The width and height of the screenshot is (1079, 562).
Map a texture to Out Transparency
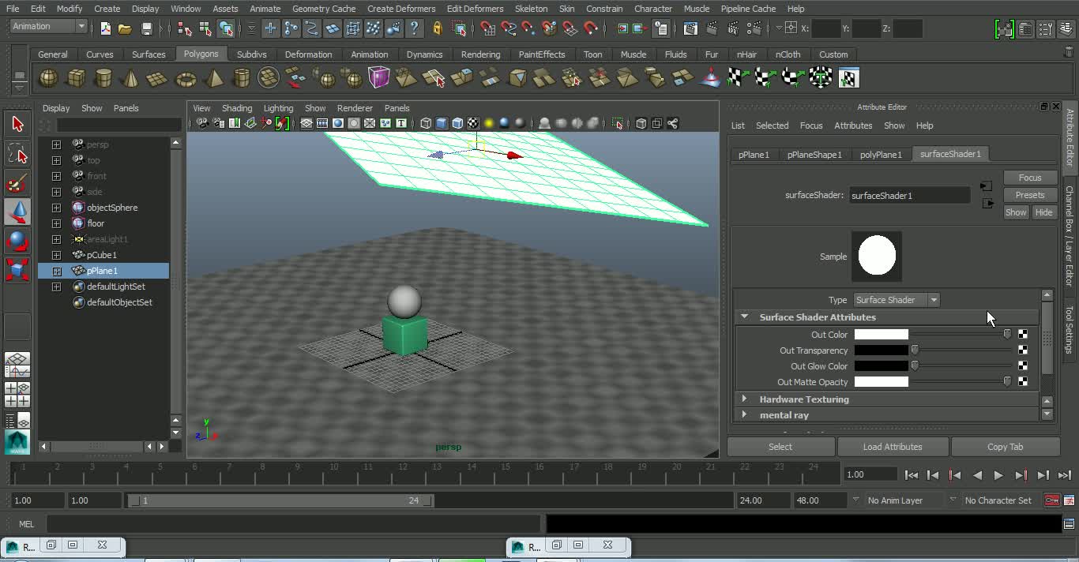pos(1023,350)
